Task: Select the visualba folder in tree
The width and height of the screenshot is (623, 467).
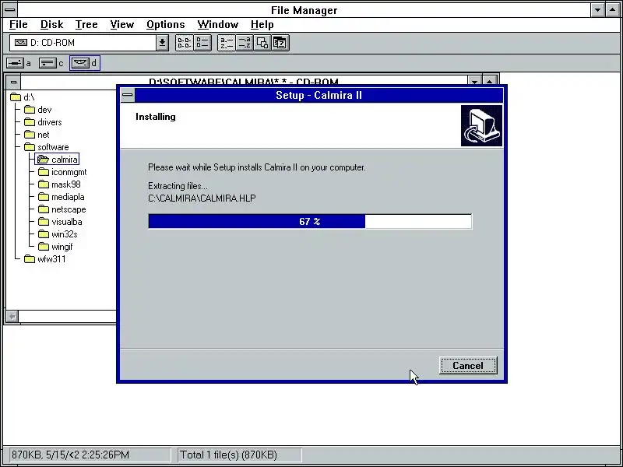Action: [60, 222]
